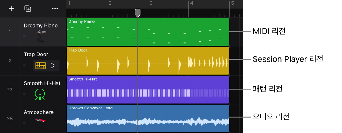
Task: Open the three-dots more options menu
Action: pos(55,8)
